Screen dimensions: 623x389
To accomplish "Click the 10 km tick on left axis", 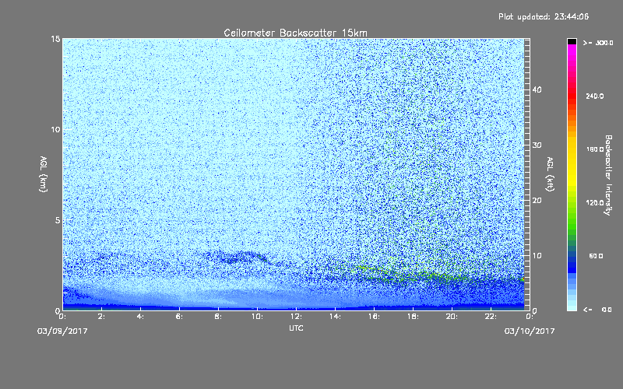I will [55, 130].
